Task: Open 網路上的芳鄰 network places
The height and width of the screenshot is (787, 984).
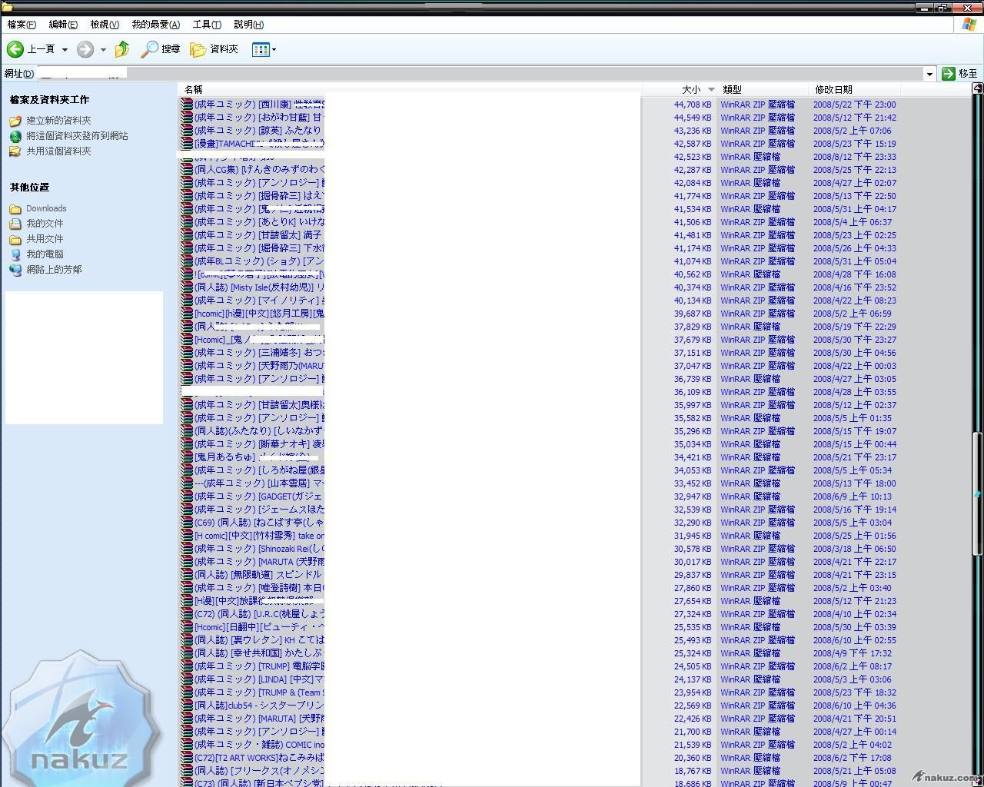Action: tap(53, 270)
